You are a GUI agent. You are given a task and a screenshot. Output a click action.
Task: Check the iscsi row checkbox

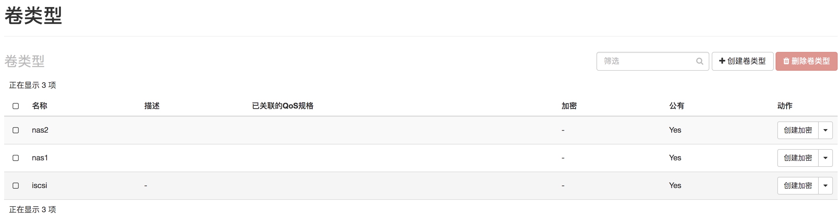click(16, 185)
